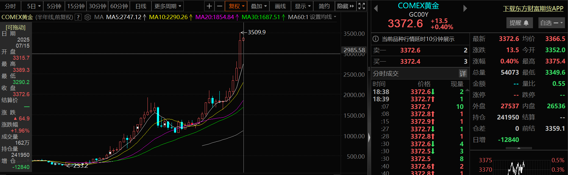
Task: Click the 253.2 low price marker
Action: point(80,166)
